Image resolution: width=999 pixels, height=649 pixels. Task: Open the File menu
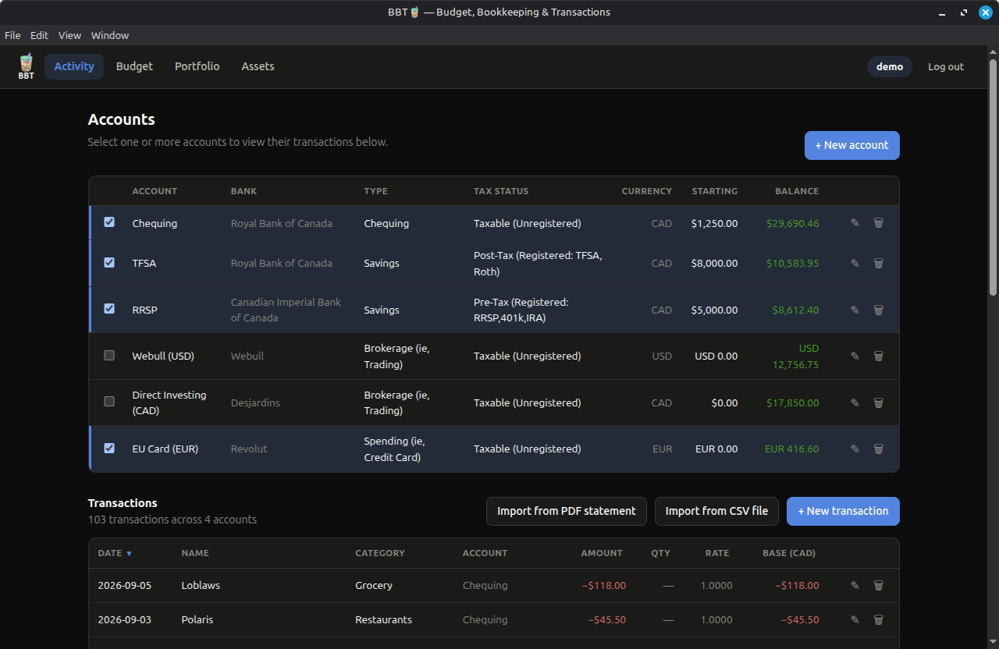pyautogui.click(x=12, y=35)
